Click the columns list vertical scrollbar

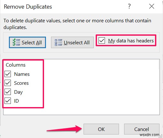pyautogui.click(x=159, y=65)
